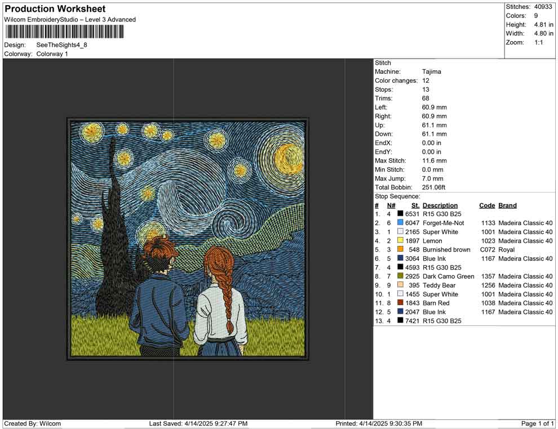Click the N# column header

tap(391, 205)
